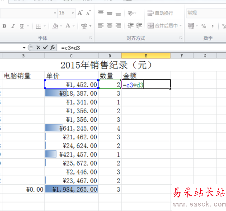226x211 pixels.
Task: Apply percent style
Action: [204, 26]
